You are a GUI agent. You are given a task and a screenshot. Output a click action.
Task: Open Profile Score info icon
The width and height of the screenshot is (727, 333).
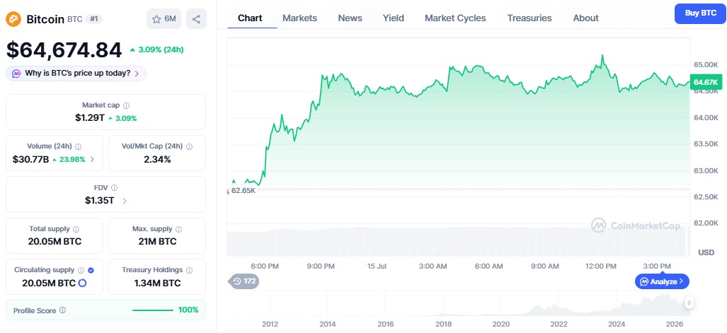[x=62, y=310]
